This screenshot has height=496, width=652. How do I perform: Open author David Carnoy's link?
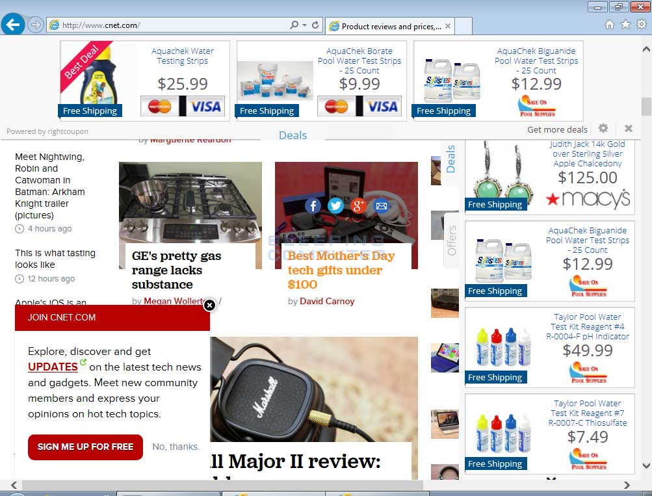327,301
